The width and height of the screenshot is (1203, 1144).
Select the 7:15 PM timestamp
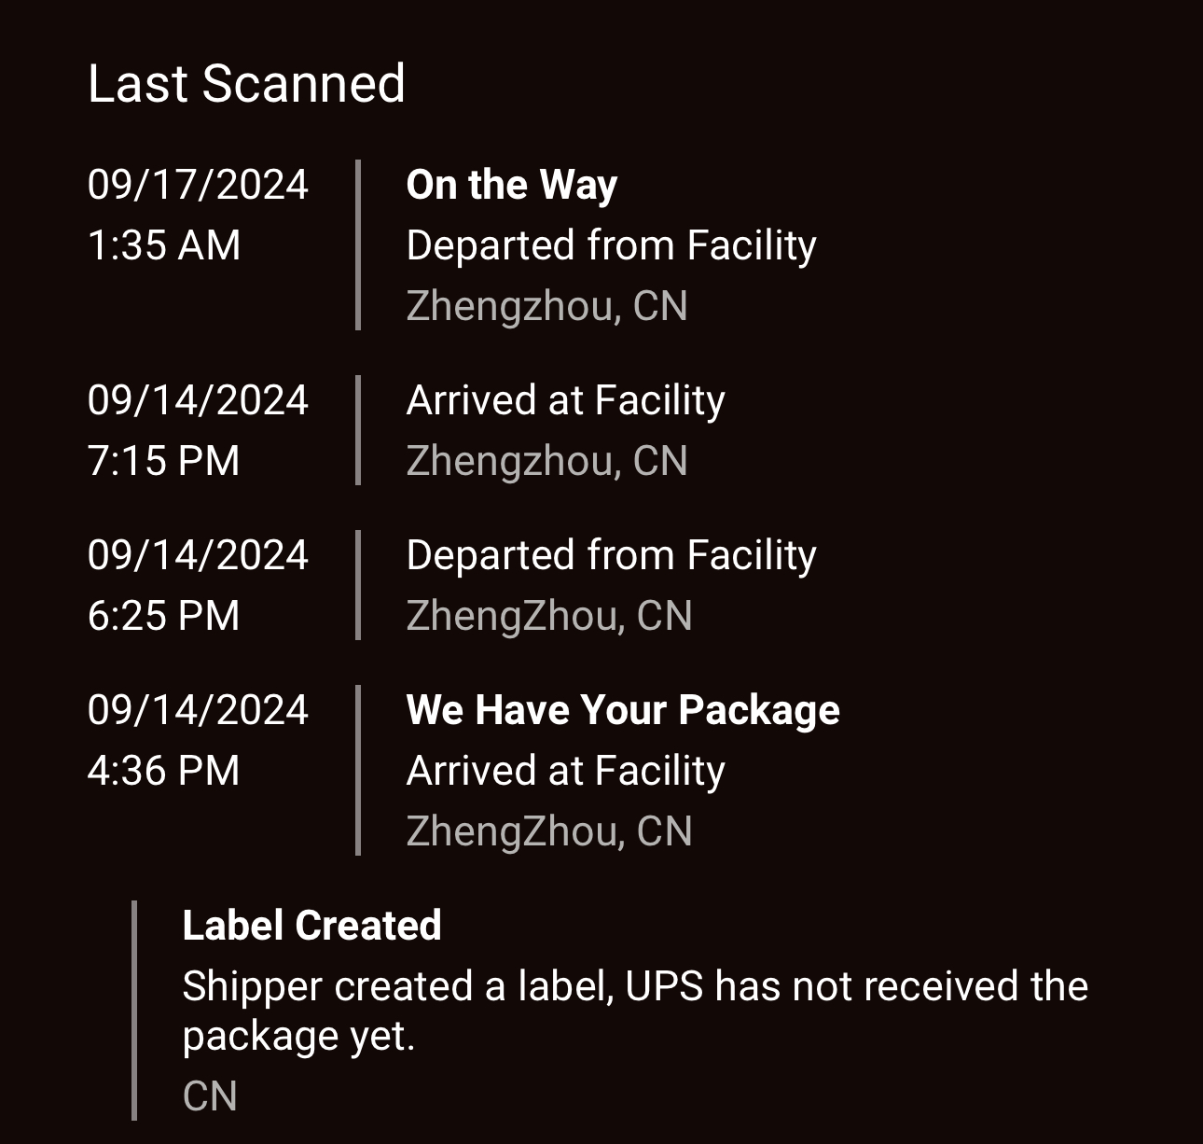pos(164,461)
